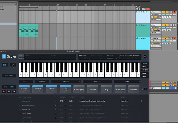Play the G Major scale preview

point(55,110)
